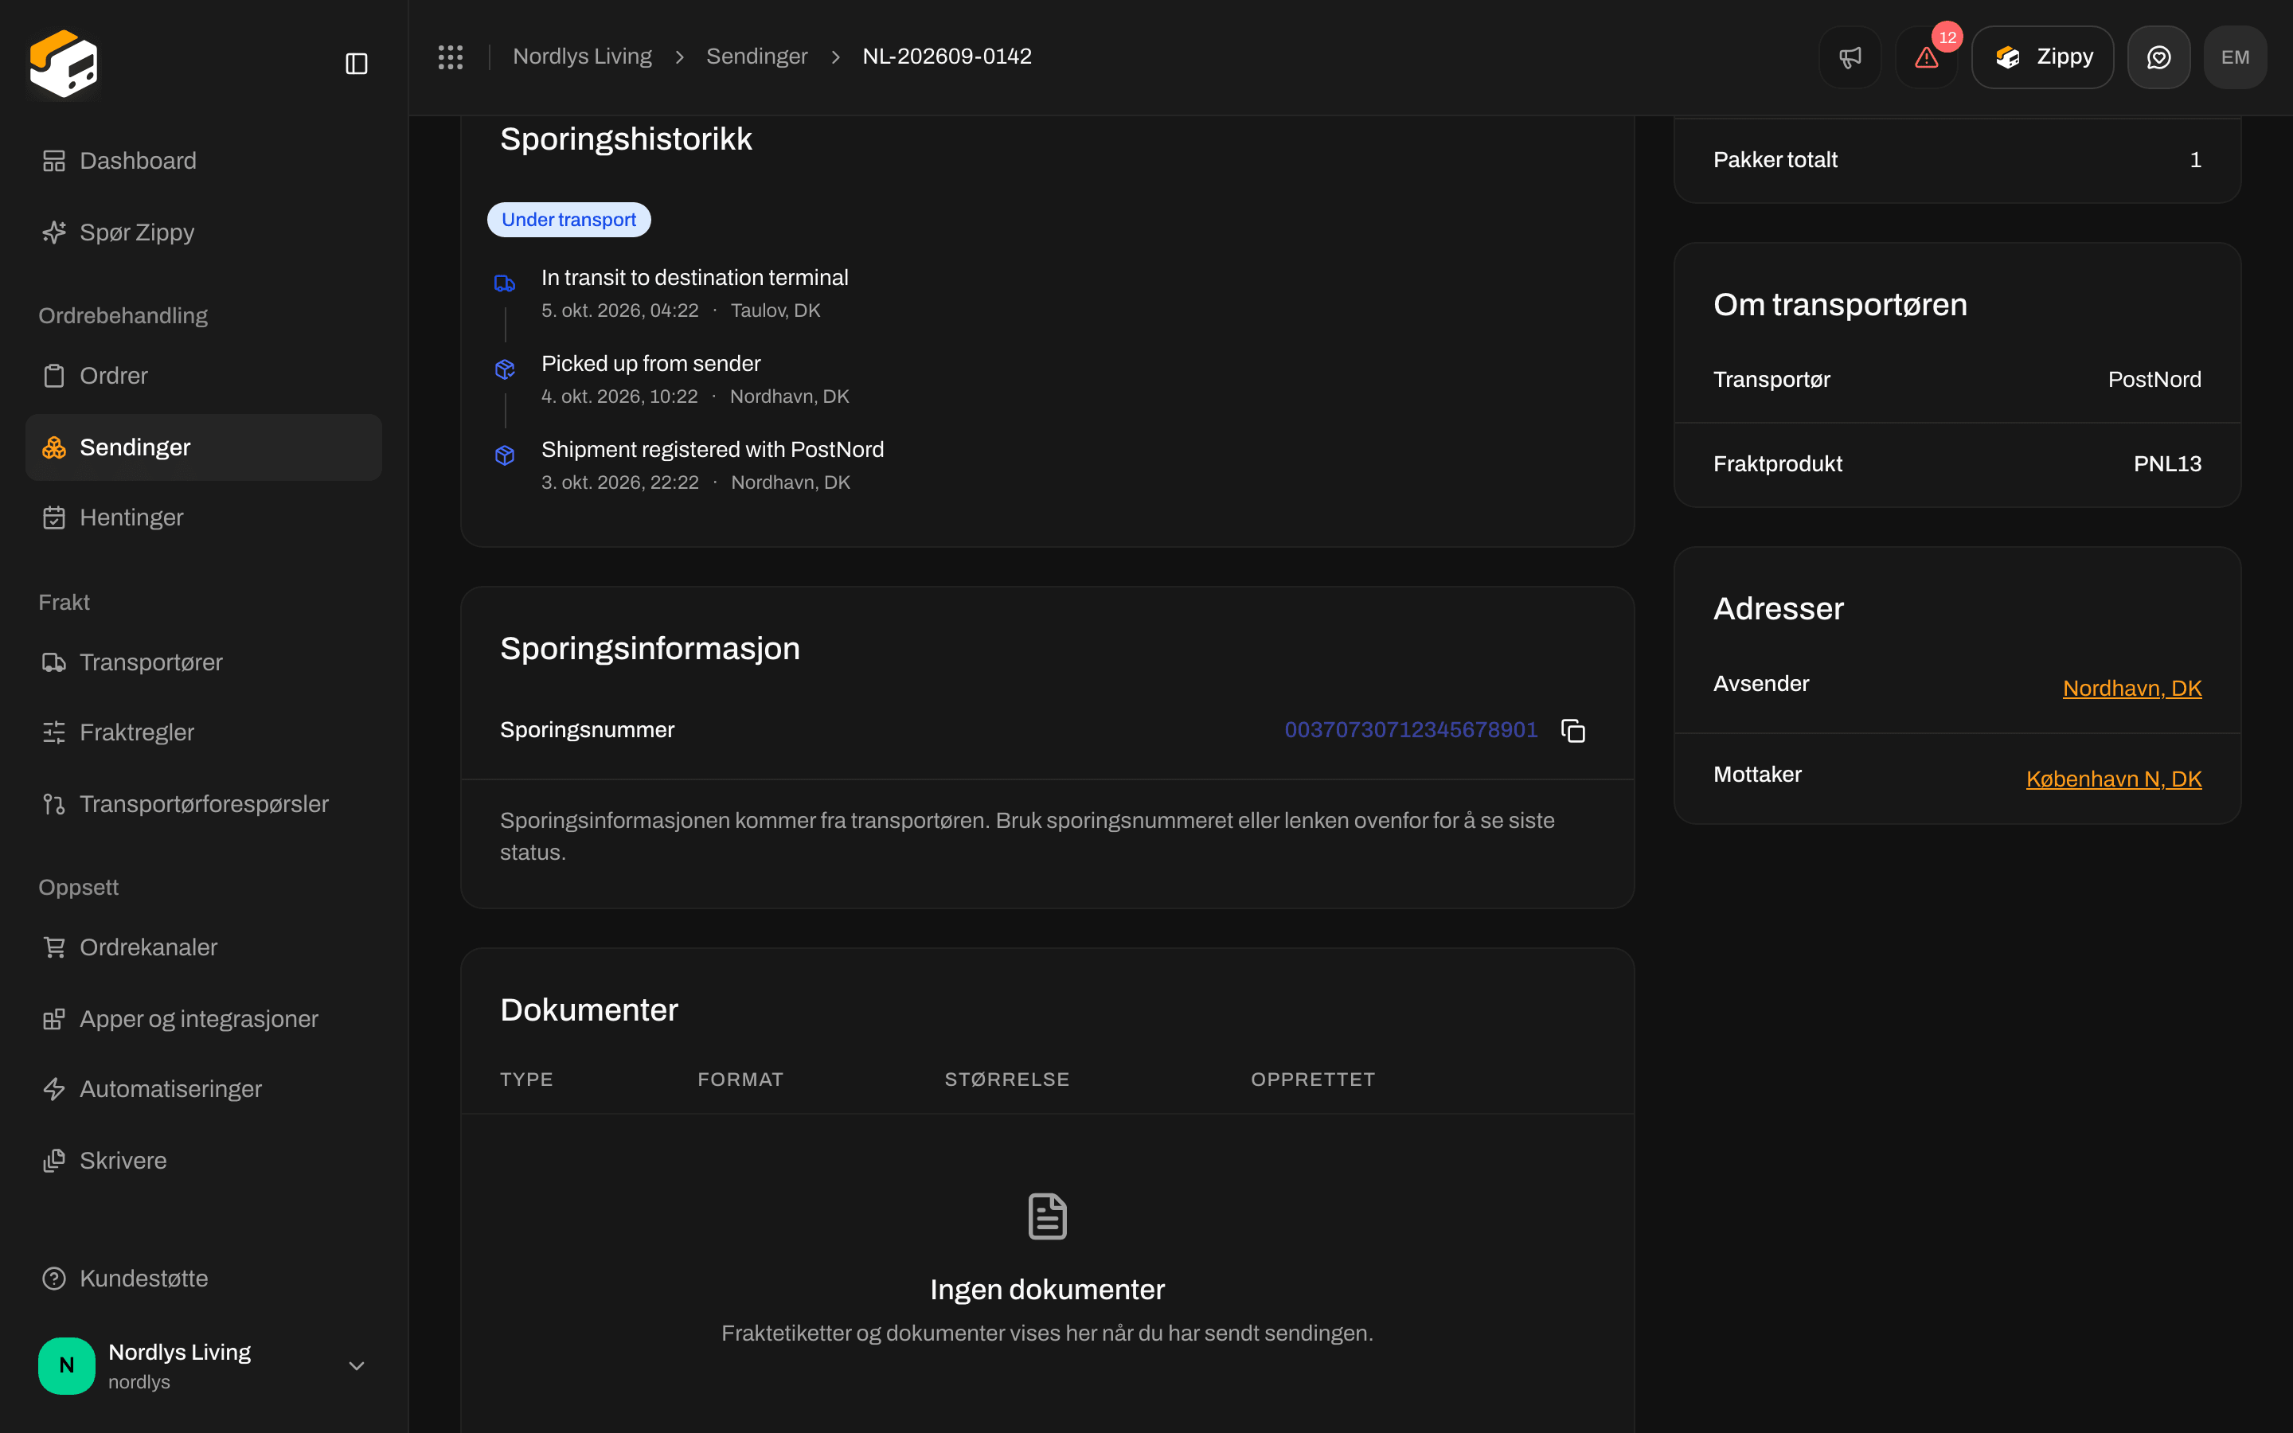Open København N, DK recipient address

2114,779
